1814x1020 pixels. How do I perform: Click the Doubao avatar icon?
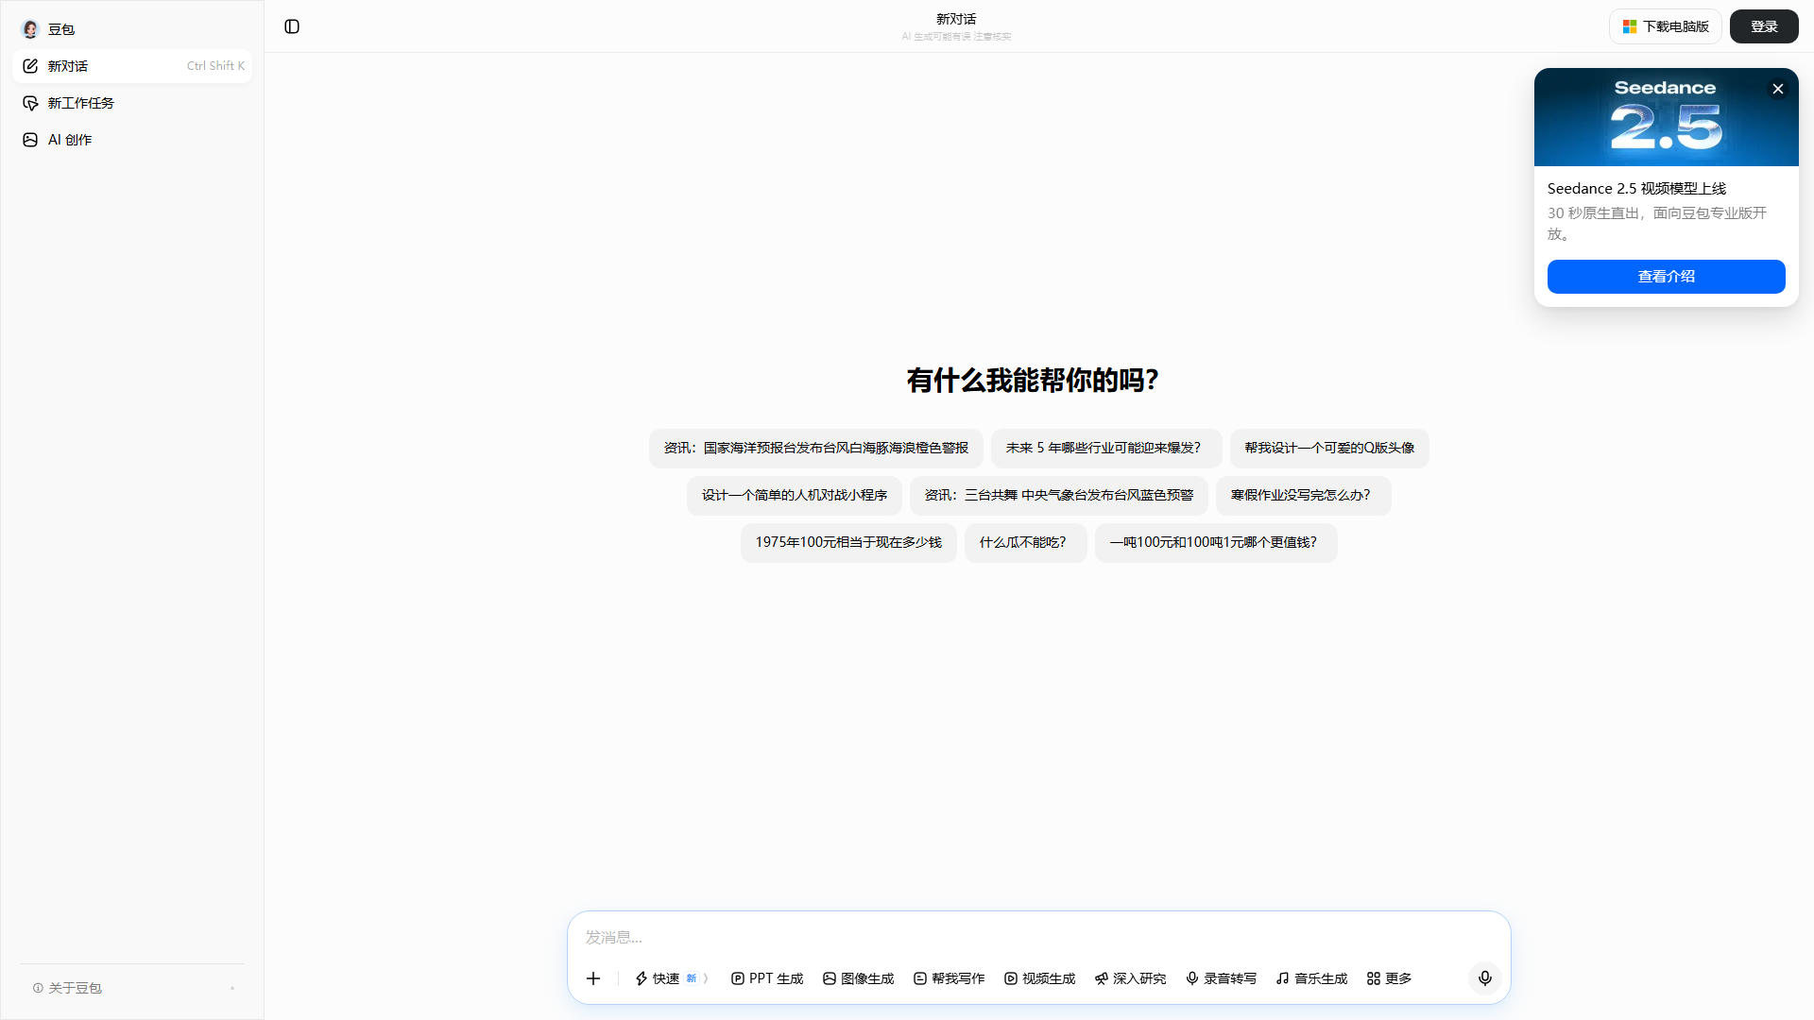pyautogui.click(x=30, y=29)
